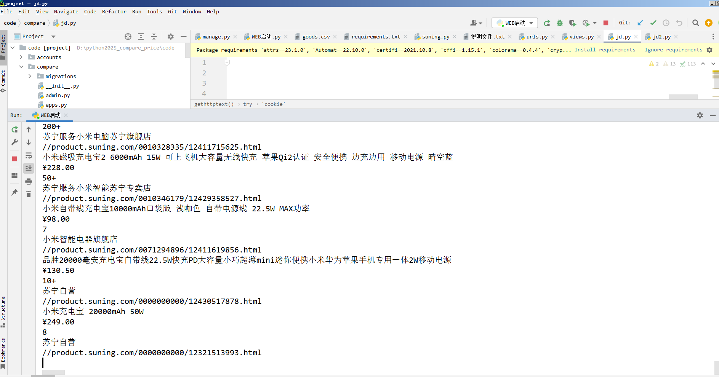Close the WEB启动 run tab
The image size is (719, 377).
coord(66,115)
